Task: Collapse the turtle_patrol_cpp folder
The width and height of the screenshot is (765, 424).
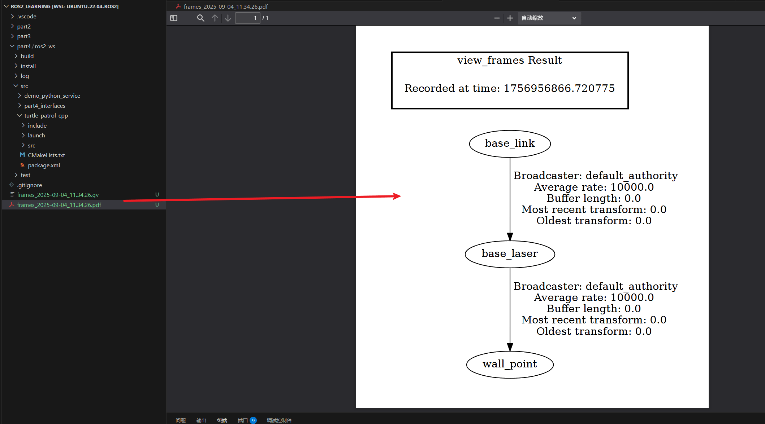Action: click(46, 115)
